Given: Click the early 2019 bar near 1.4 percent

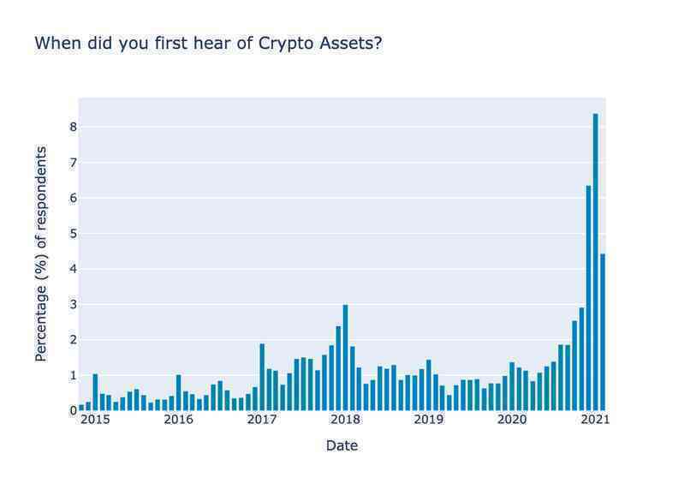Looking at the screenshot, I should tap(429, 385).
